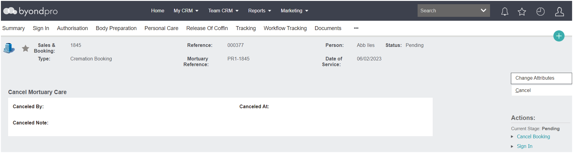This screenshot has width=573, height=153.
Task: Select reference value 000377
Action: pos(235,45)
